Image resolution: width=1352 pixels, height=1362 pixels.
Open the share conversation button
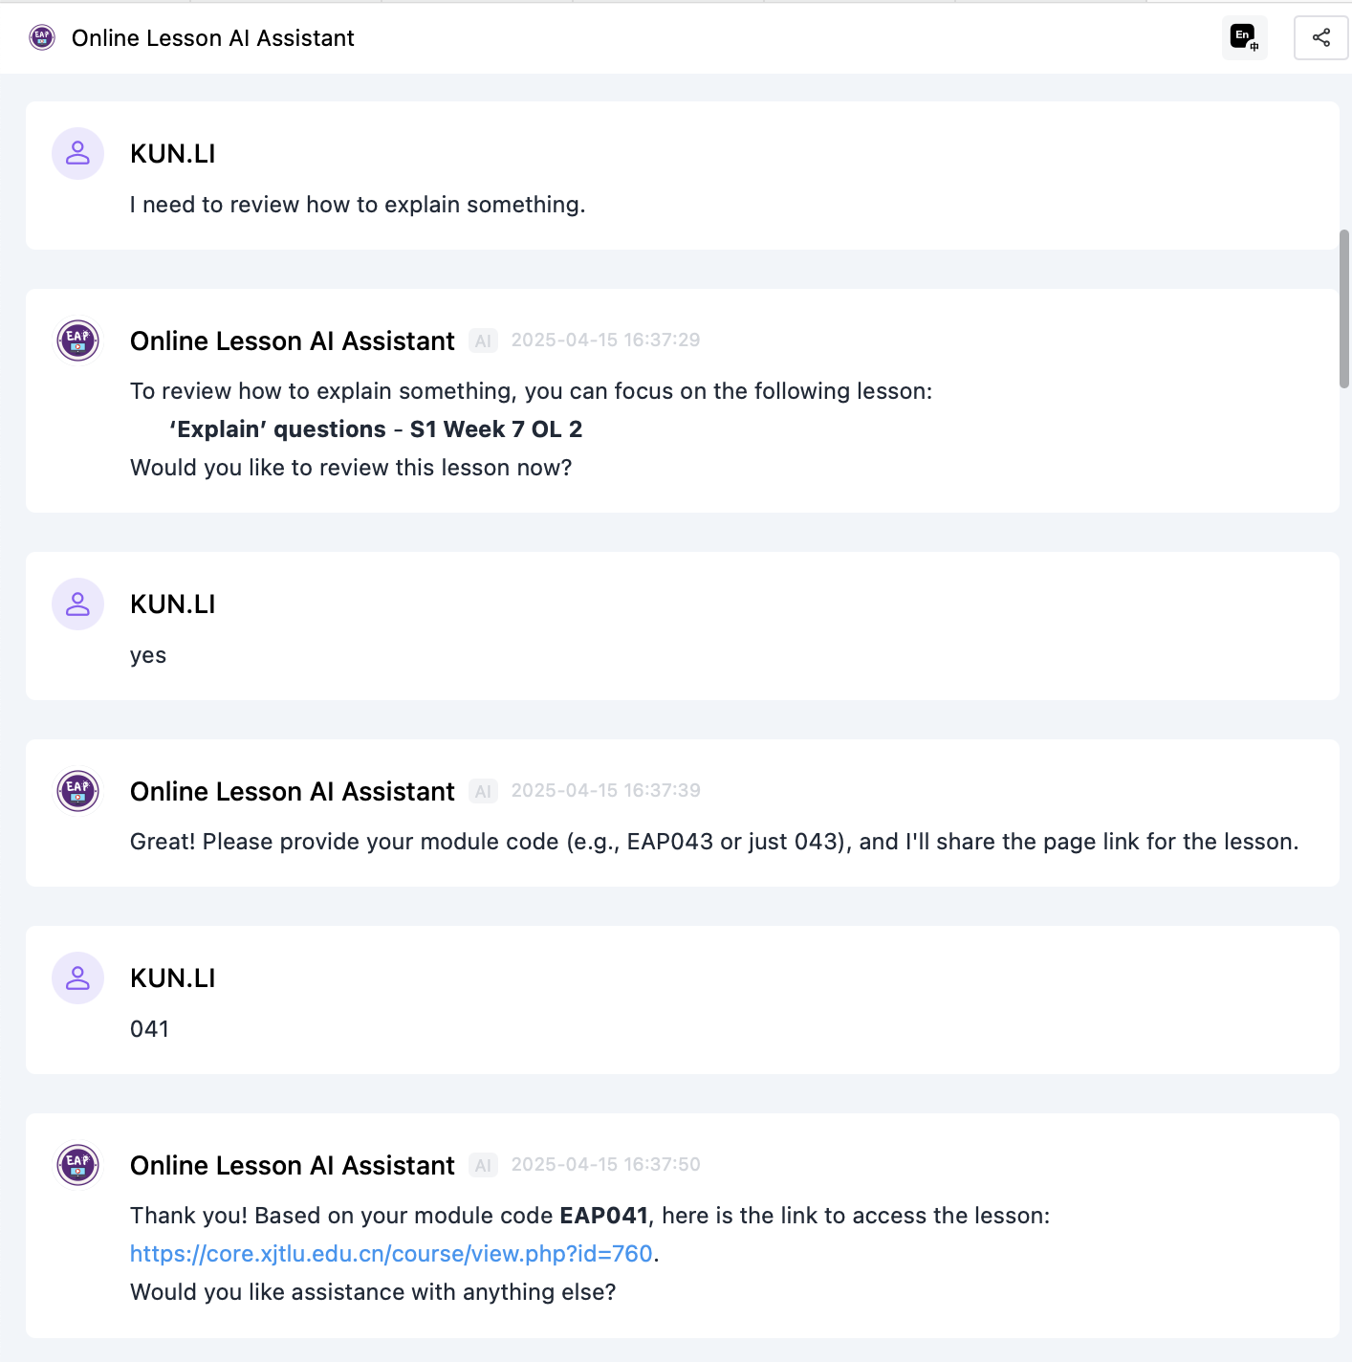(1320, 38)
